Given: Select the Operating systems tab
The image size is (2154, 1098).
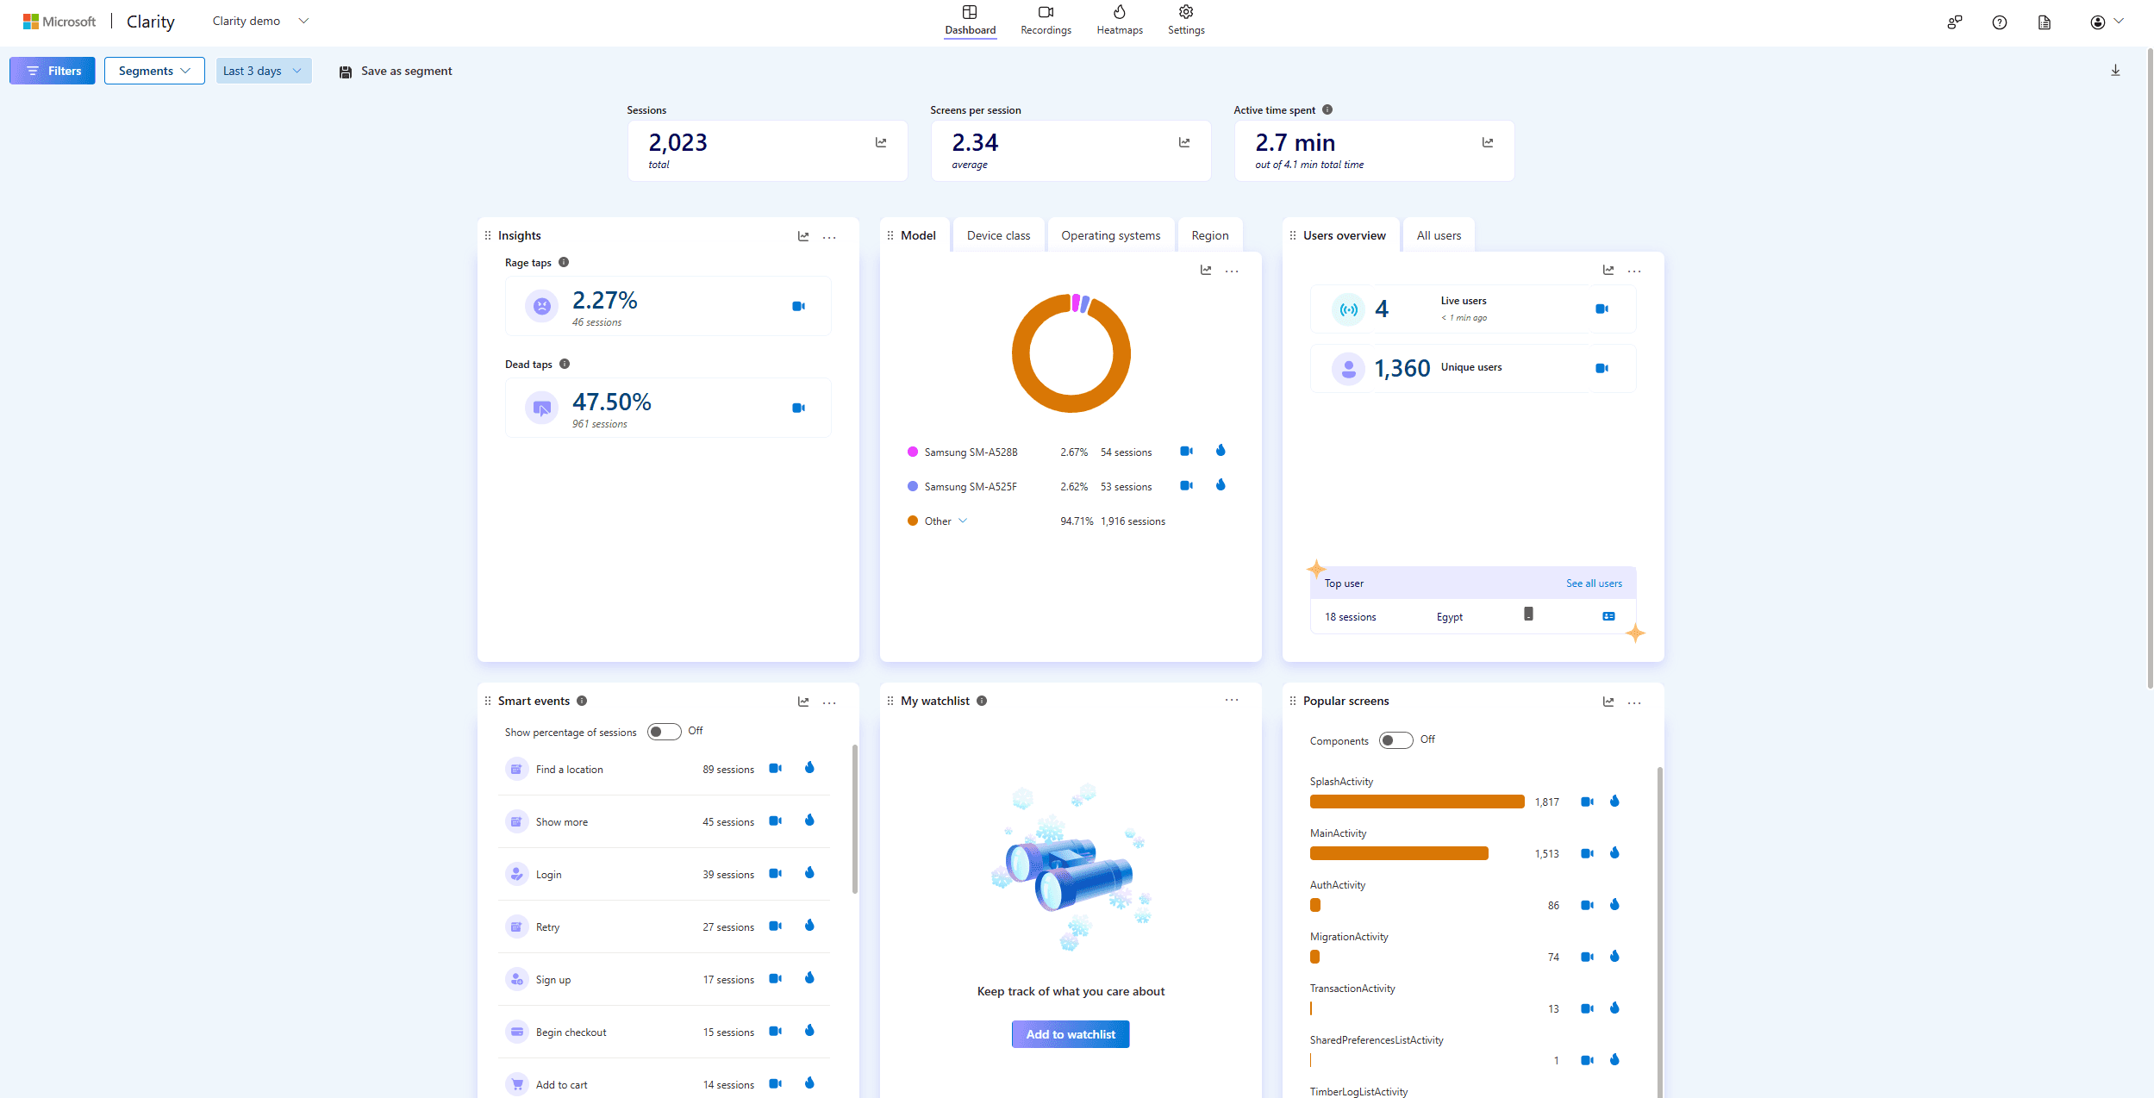Looking at the screenshot, I should [x=1110, y=235].
